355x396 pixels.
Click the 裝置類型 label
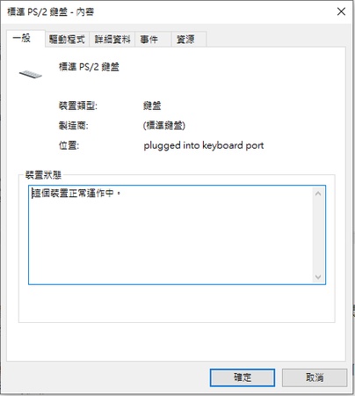[78, 106]
